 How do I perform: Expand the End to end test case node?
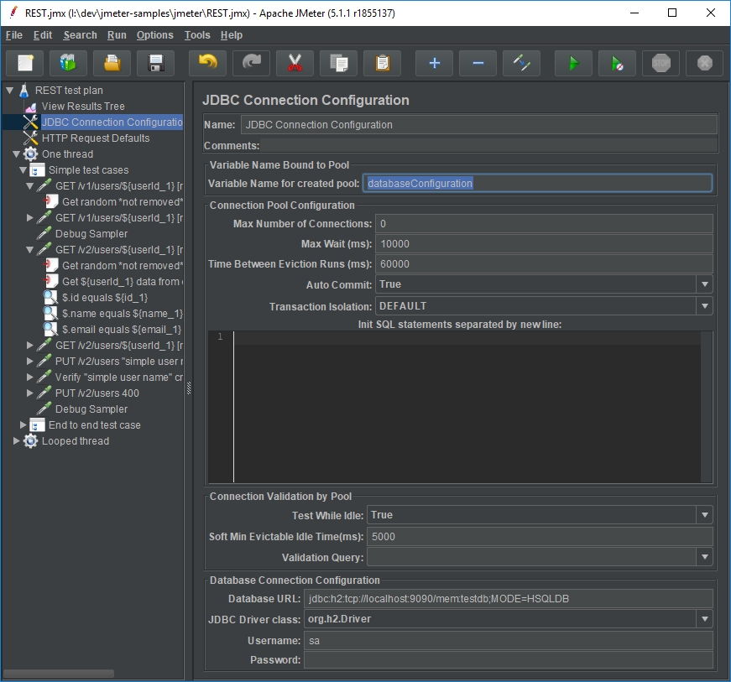click(23, 424)
